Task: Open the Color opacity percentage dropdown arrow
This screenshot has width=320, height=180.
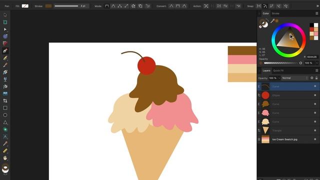Action: [x=316, y=63]
